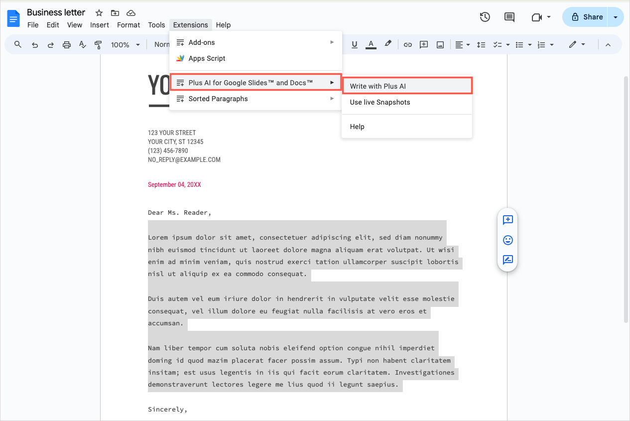Click the Sincerely, closing line
Screen dimensions: 630x421
click(x=167, y=410)
